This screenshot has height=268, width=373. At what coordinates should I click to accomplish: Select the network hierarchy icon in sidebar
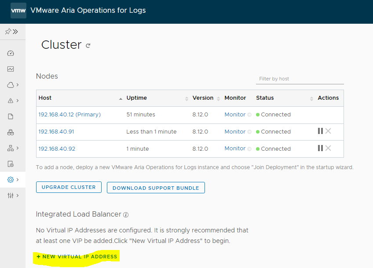click(x=11, y=148)
